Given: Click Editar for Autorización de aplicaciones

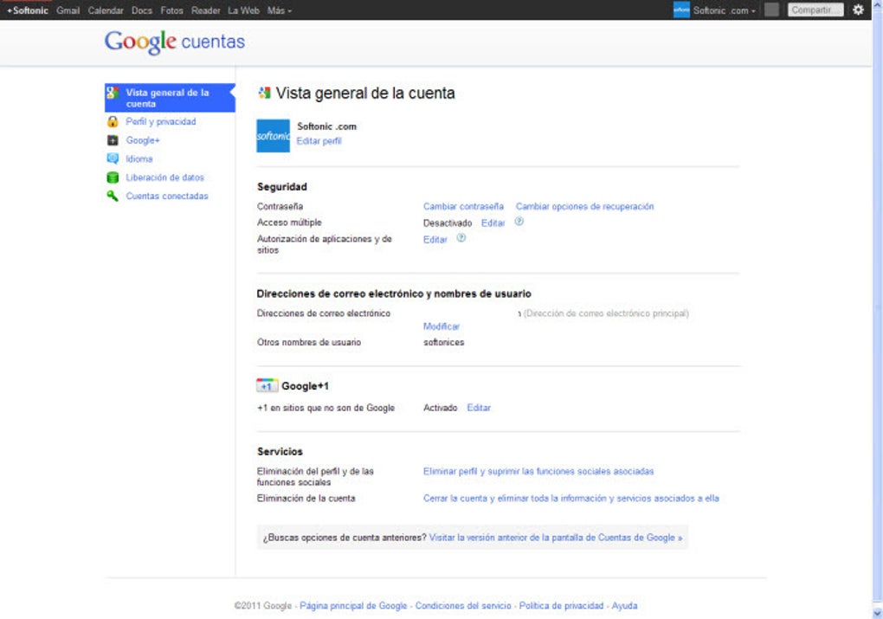Looking at the screenshot, I should 435,240.
